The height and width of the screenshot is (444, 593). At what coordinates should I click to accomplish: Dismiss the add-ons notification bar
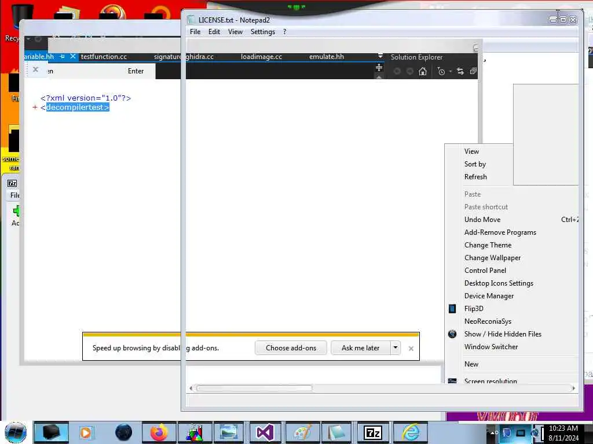411,349
